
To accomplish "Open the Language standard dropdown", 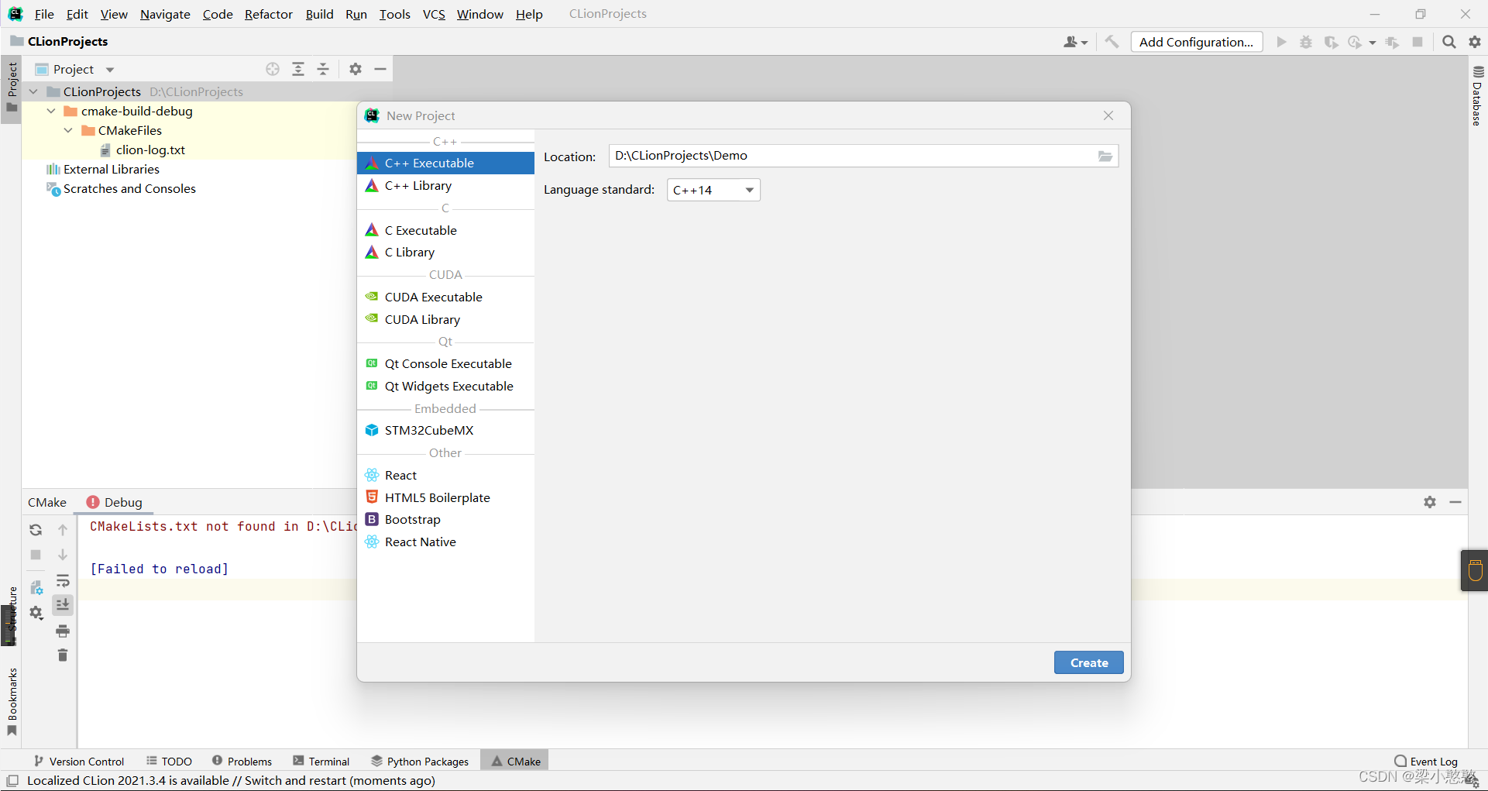I will click(713, 190).
